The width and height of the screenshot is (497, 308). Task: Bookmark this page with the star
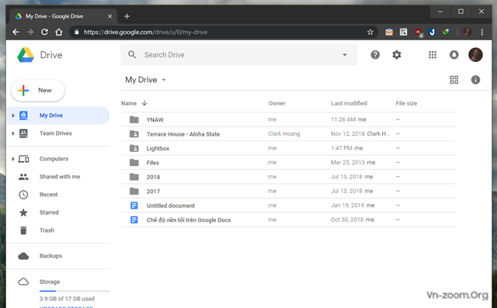click(x=370, y=32)
